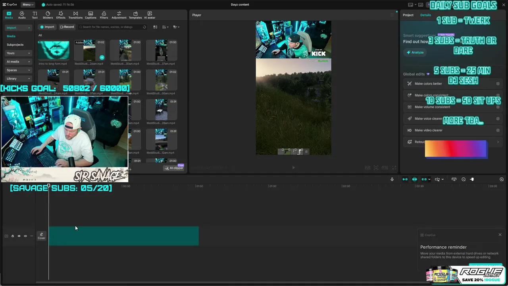508x286 pixels.
Task: Close the Performance reminder popup
Action: point(500,235)
